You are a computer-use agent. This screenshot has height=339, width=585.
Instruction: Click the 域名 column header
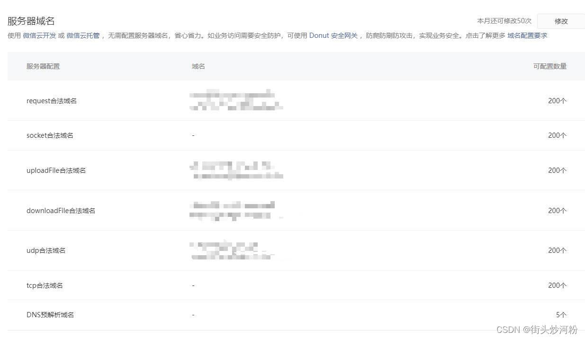pyautogui.click(x=198, y=66)
